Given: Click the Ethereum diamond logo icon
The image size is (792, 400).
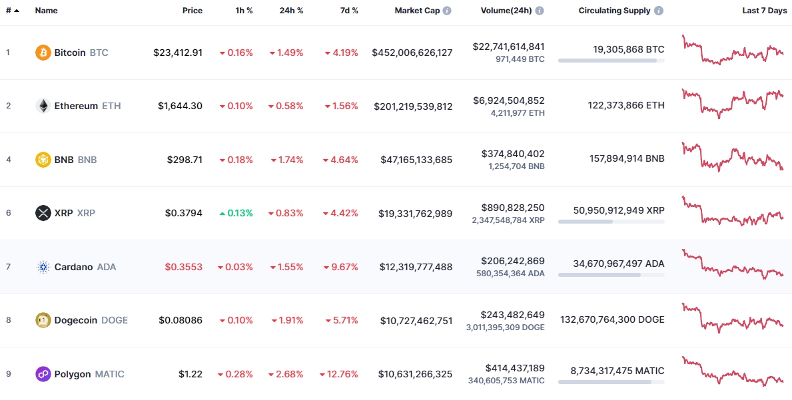Looking at the screenshot, I should coord(43,106).
